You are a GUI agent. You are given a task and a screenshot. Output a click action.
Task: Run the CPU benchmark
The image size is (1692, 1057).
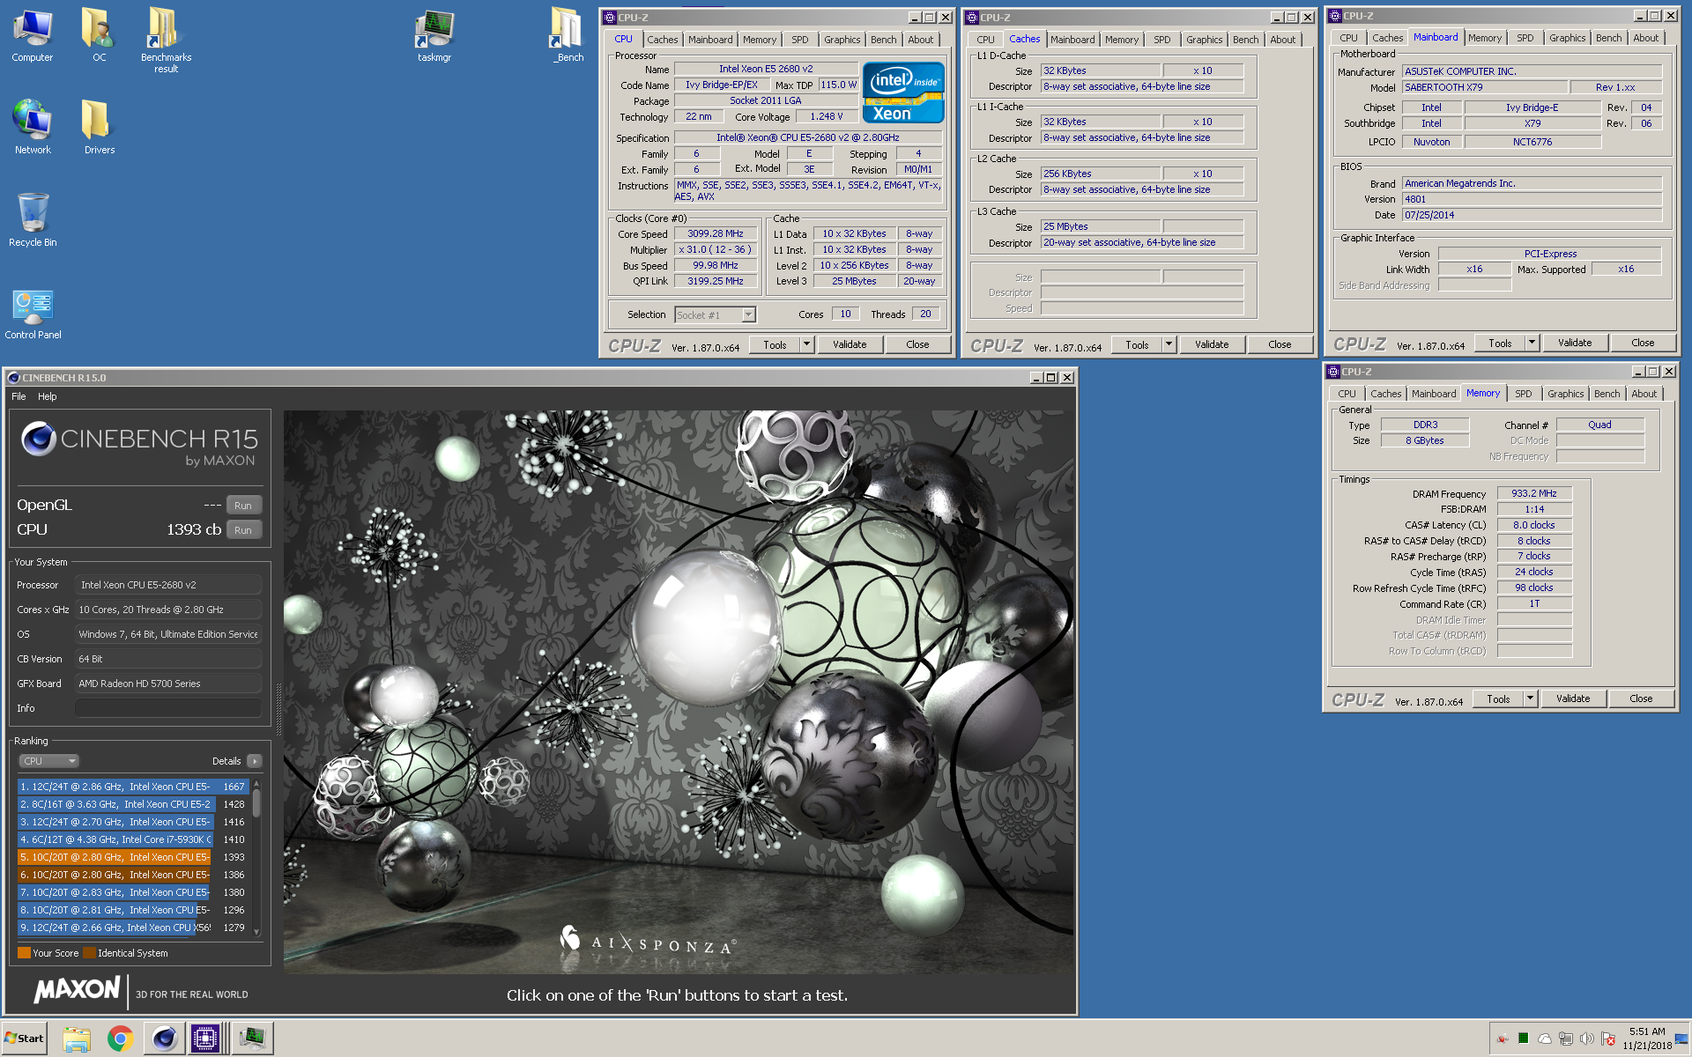(x=243, y=530)
